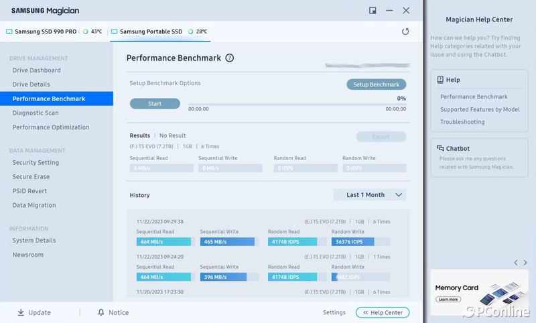Click the Performance Benchmark help question icon
536x323 pixels.
tap(230, 58)
